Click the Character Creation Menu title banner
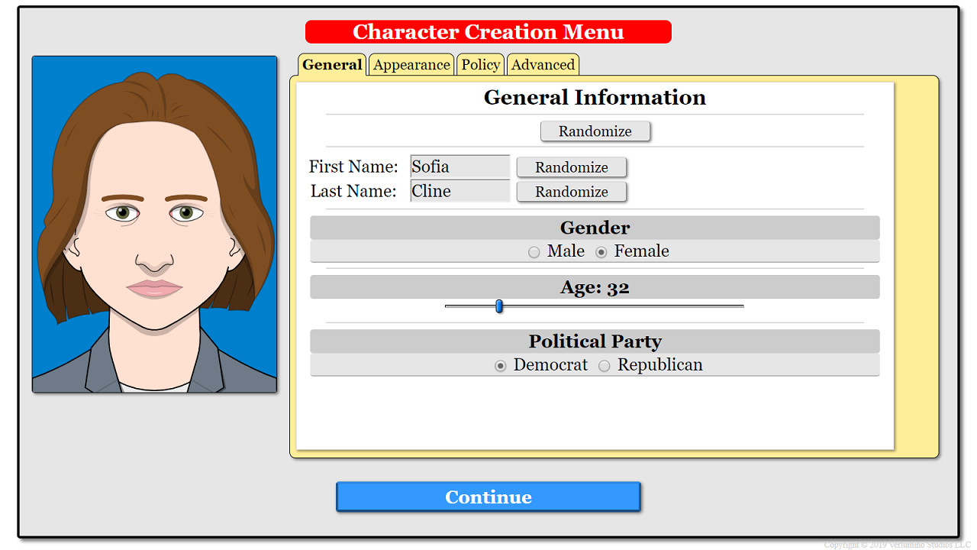The width and height of the screenshot is (977, 550). tap(488, 31)
